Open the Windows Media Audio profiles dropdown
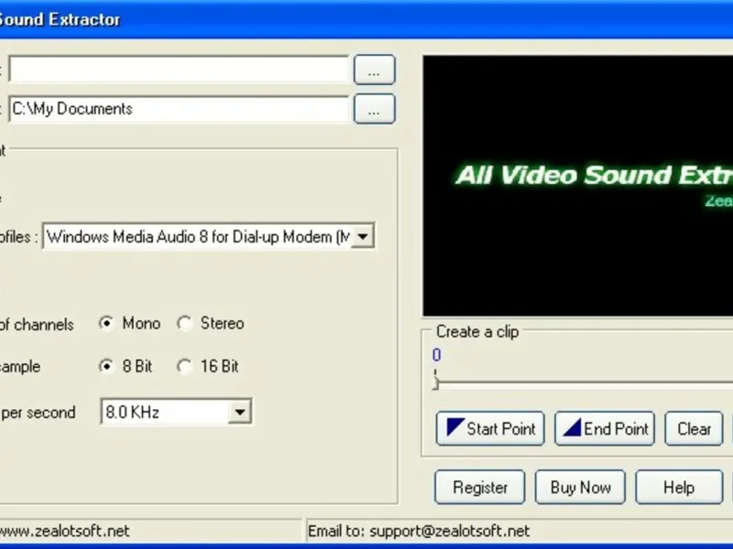Viewport: 733px width, 549px height. [362, 237]
